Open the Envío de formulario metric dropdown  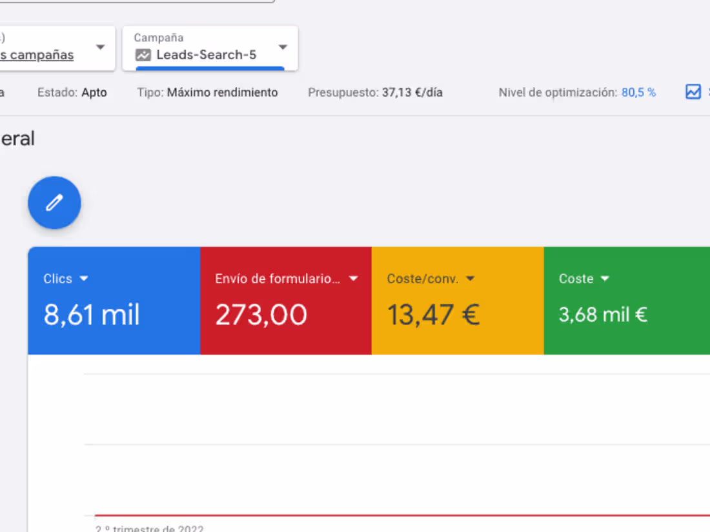[x=353, y=279]
